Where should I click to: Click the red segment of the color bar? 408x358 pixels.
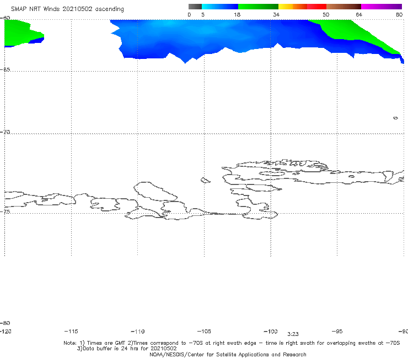point(316,7)
